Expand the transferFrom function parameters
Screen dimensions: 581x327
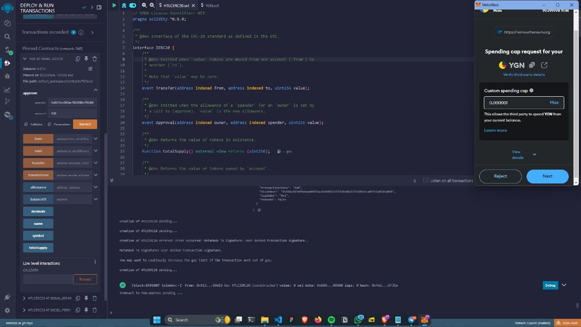pos(95,175)
